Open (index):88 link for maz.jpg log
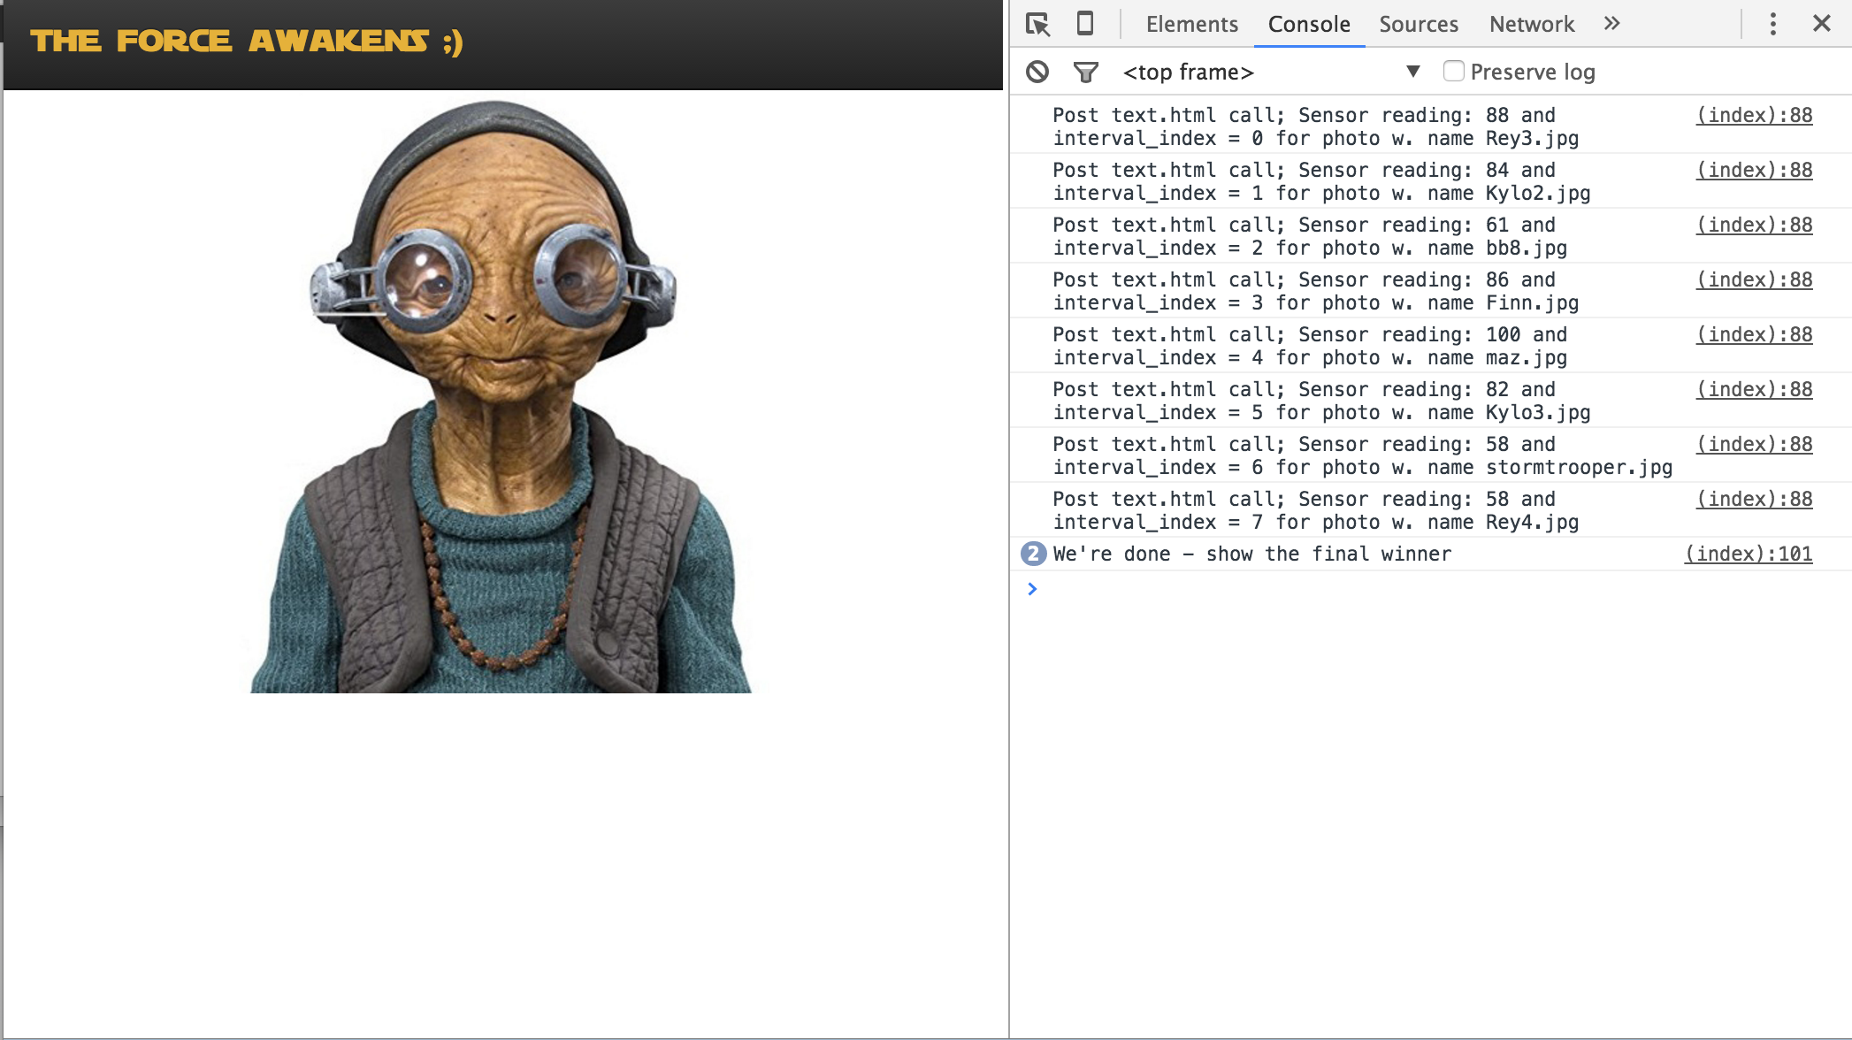This screenshot has width=1852, height=1040. 1754,335
